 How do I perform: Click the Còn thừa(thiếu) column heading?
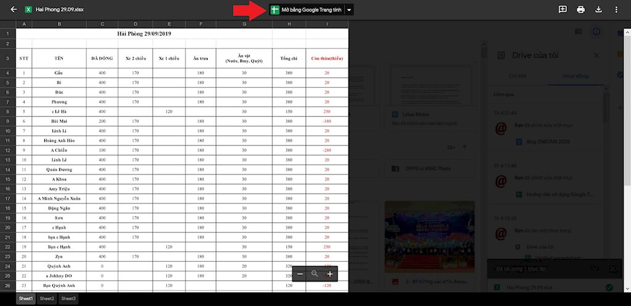(327, 58)
